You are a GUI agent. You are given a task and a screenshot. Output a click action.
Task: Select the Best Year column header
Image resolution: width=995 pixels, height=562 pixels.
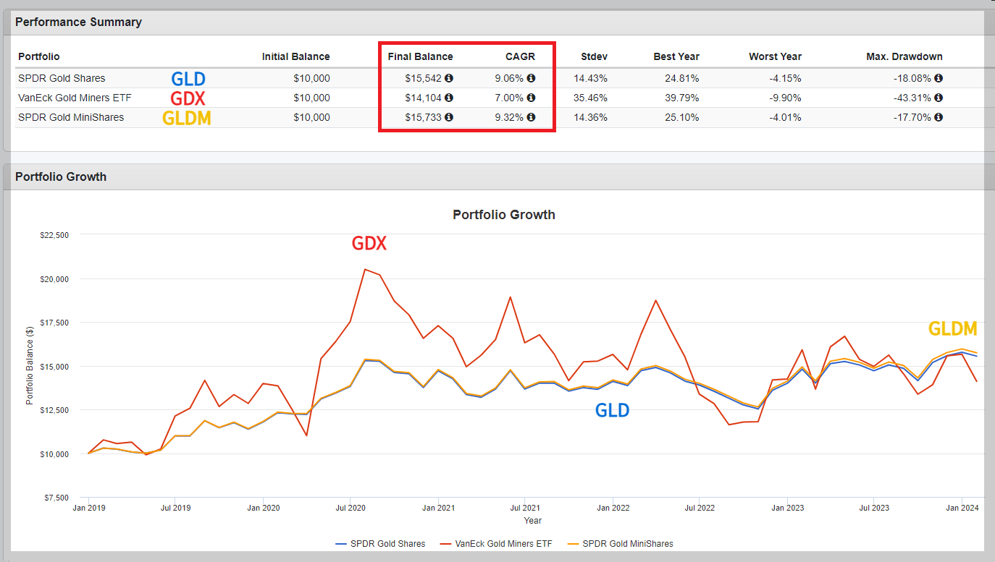[x=676, y=56]
